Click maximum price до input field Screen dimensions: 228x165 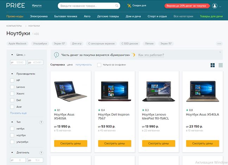[35, 62]
